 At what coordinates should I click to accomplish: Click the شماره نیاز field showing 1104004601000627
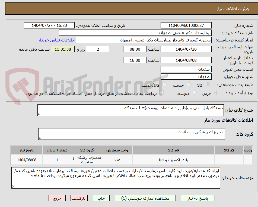tap(186, 25)
